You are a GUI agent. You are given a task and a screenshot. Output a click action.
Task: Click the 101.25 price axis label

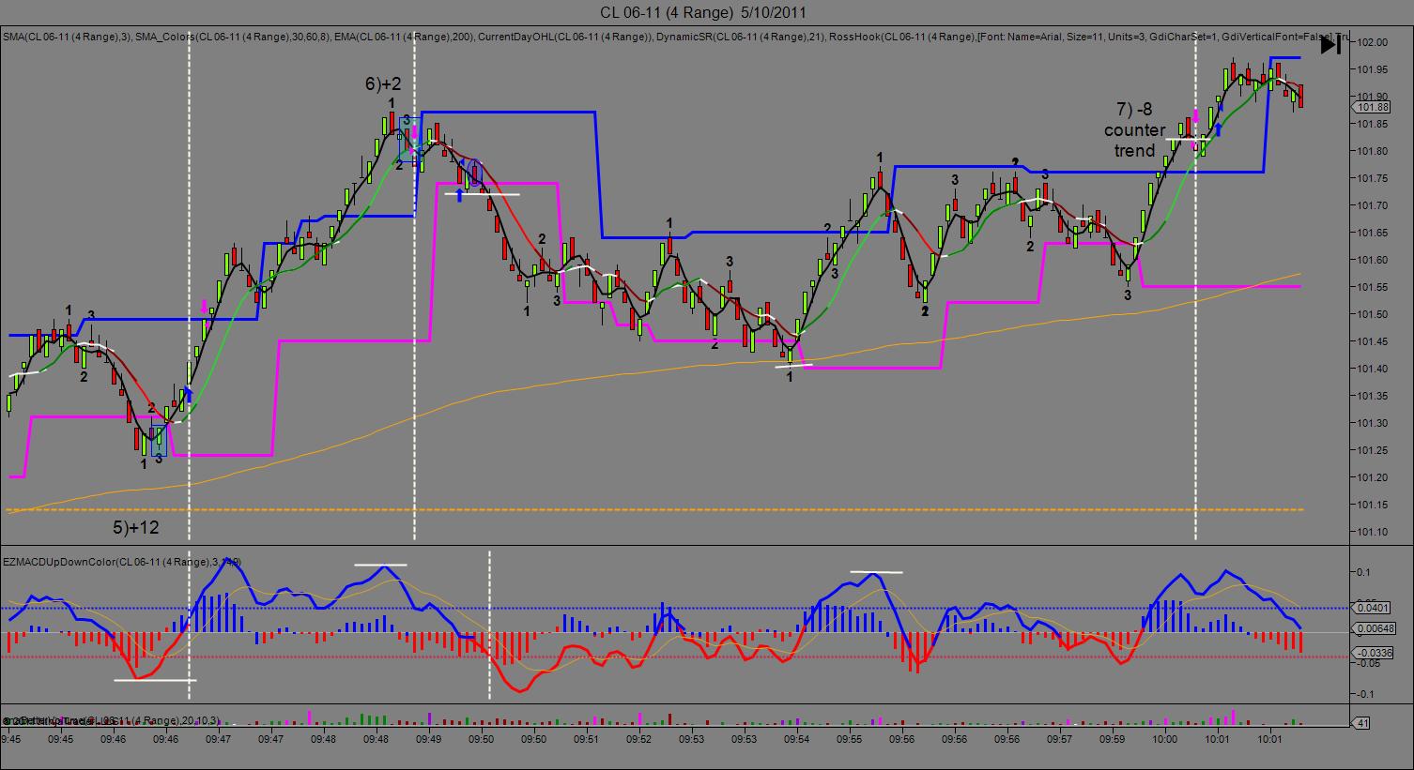1373,450
